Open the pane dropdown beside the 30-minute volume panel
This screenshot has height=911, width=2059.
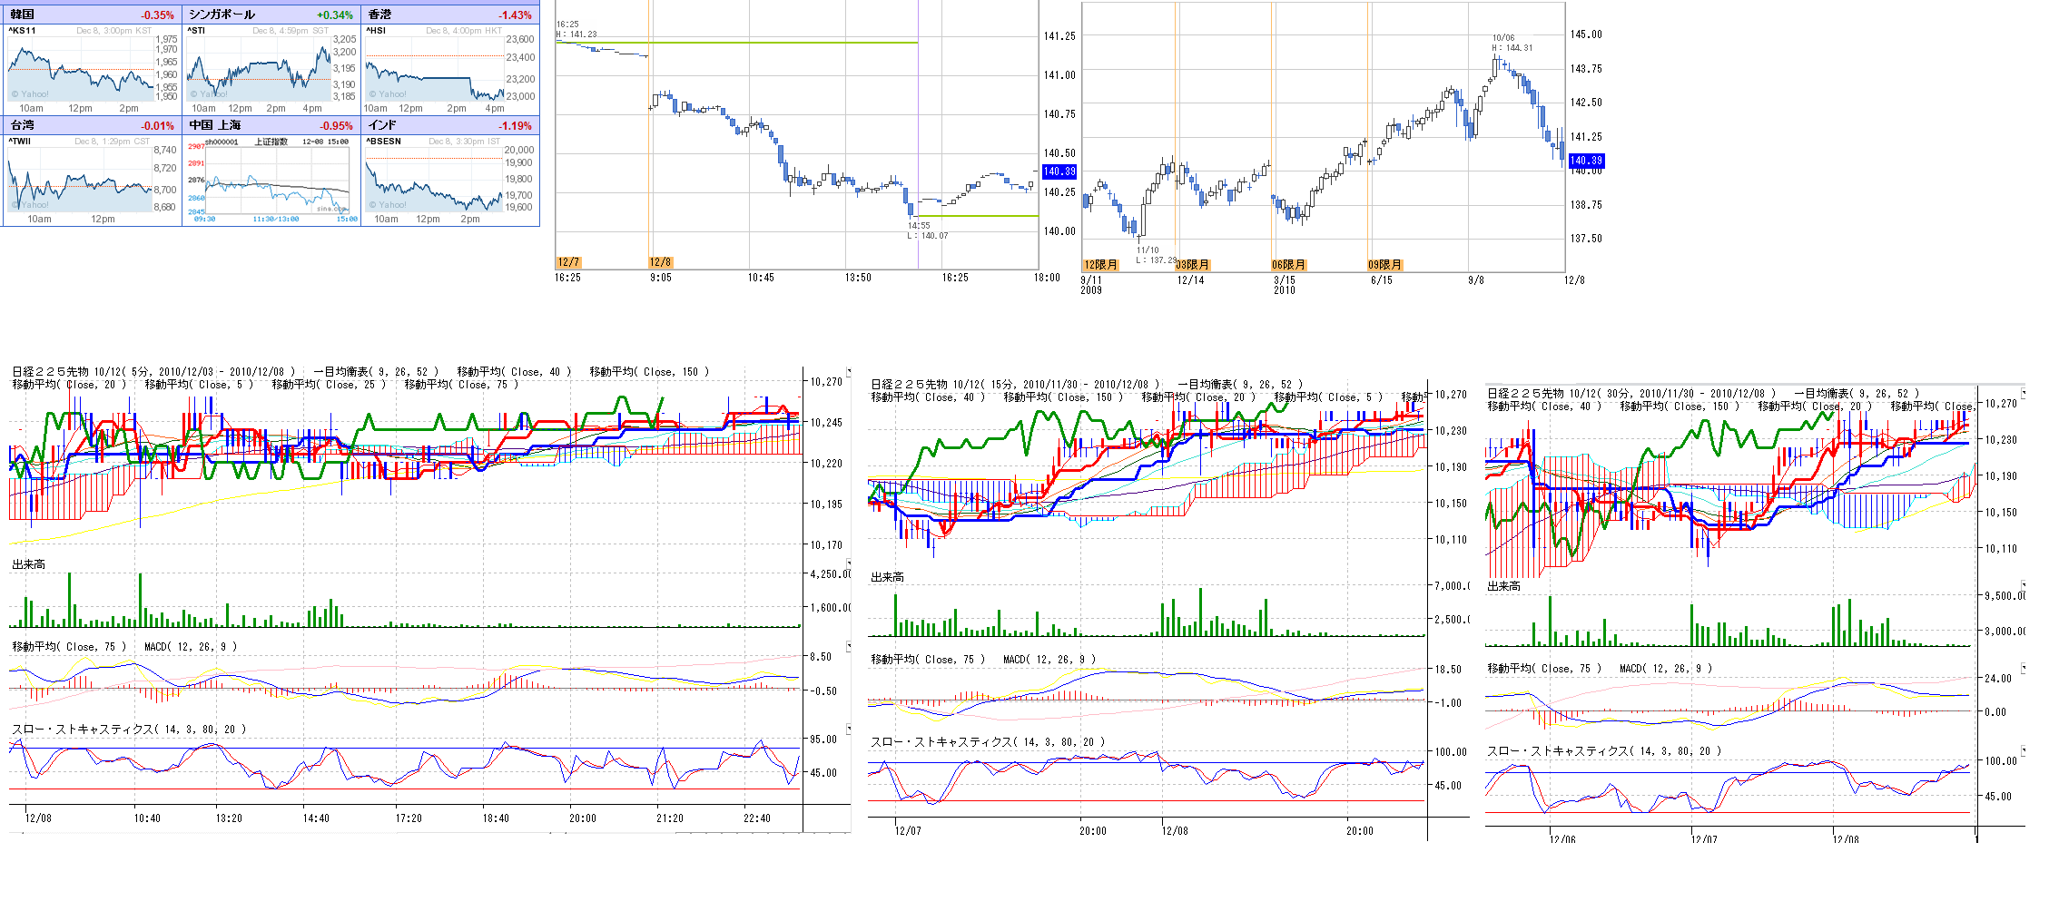(x=2023, y=584)
